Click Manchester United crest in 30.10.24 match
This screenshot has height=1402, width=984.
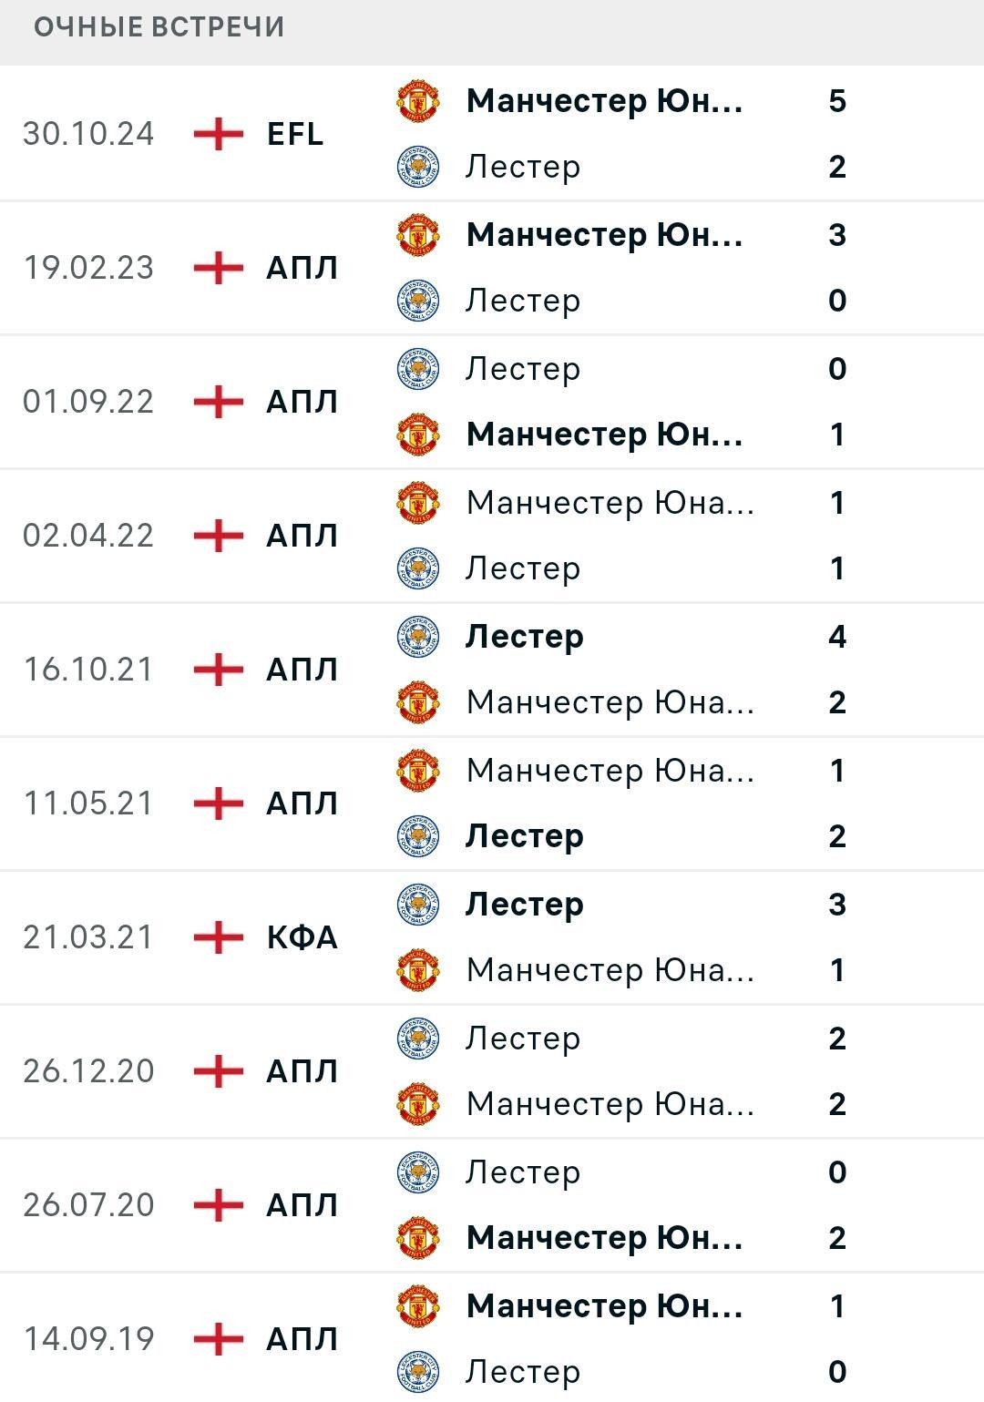click(x=418, y=100)
